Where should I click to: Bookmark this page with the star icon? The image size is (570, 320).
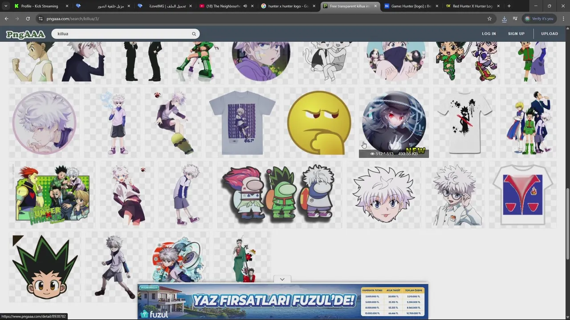pyautogui.click(x=489, y=19)
